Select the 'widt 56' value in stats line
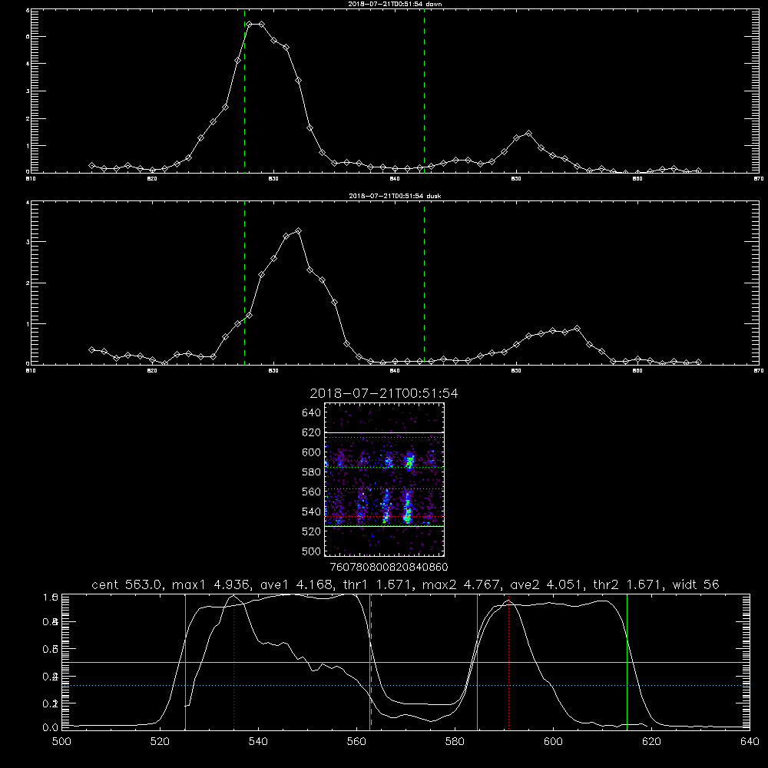Image resolution: width=768 pixels, height=768 pixels. pos(696,584)
